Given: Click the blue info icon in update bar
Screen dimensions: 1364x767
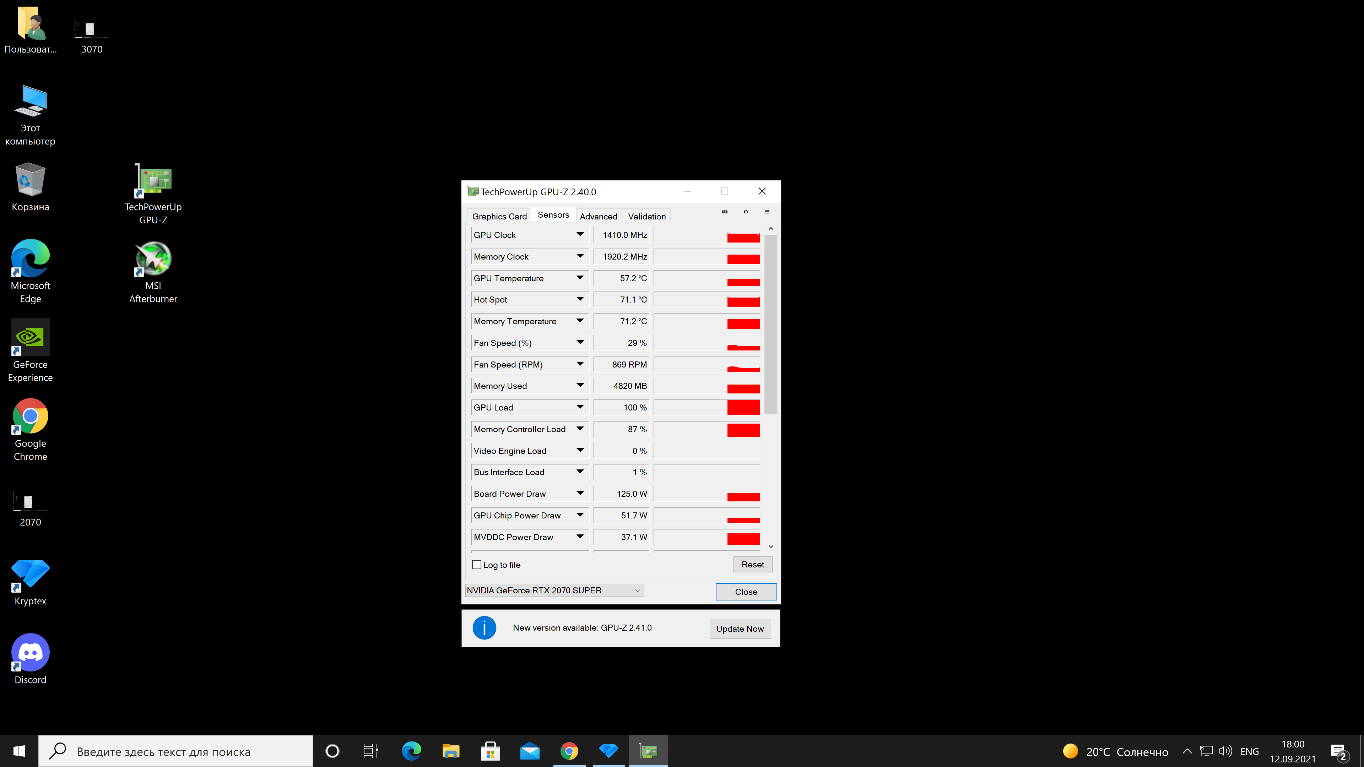Looking at the screenshot, I should [x=484, y=628].
